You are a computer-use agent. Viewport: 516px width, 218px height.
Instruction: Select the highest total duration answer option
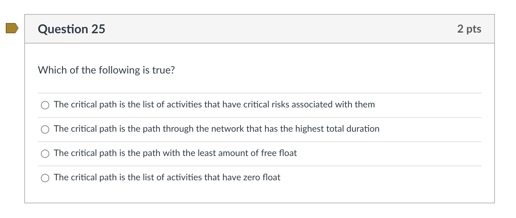45,129
